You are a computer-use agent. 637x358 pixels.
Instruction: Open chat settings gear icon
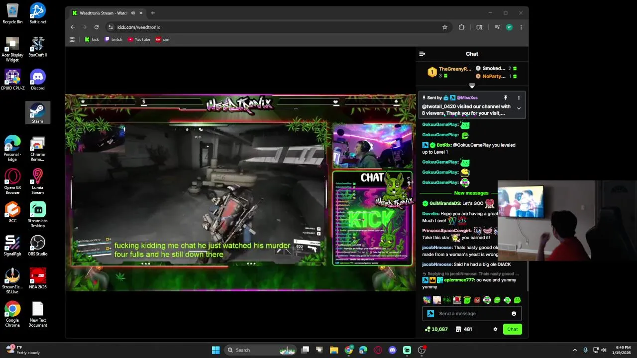(x=495, y=329)
